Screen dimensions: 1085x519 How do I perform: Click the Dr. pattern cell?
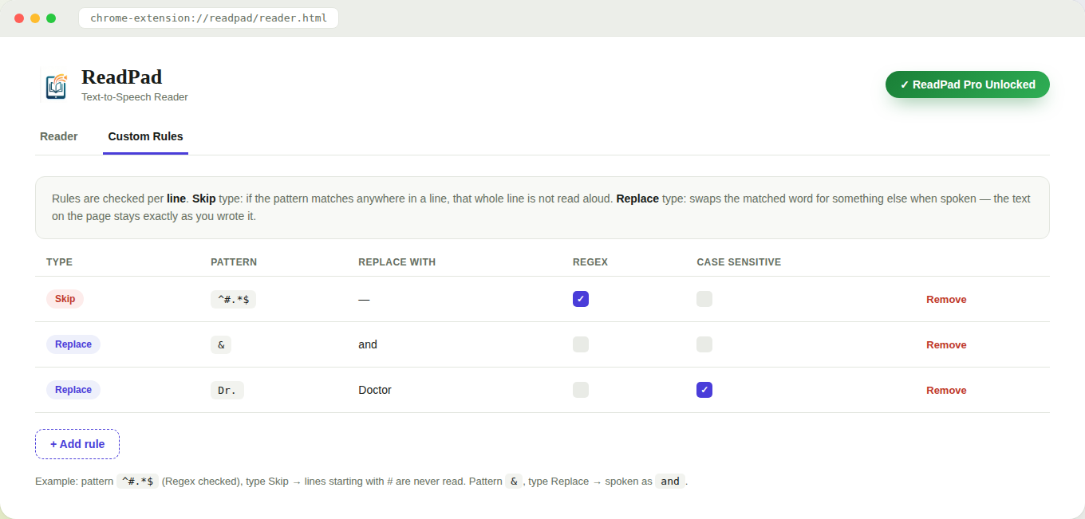(x=227, y=390)
